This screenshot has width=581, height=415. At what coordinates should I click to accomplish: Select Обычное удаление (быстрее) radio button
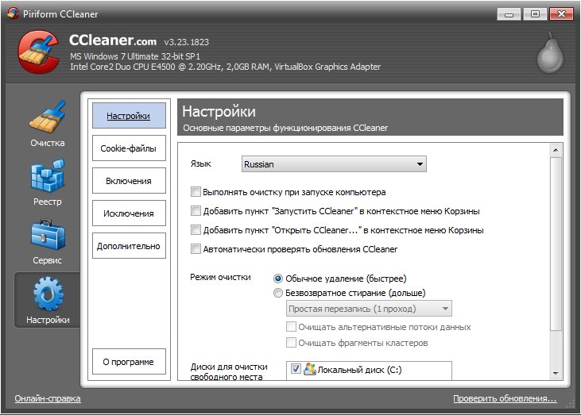[278, 279]
